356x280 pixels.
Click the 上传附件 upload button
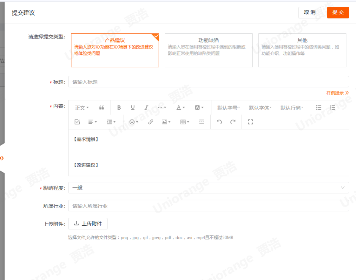point(88,224)
